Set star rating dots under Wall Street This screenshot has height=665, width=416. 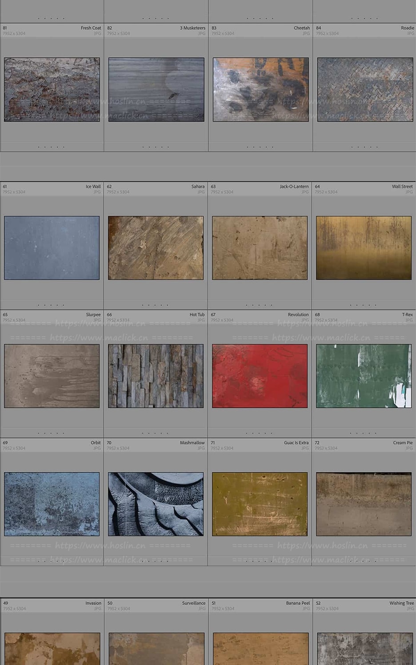pyautogui.click(x=363, y=305)
